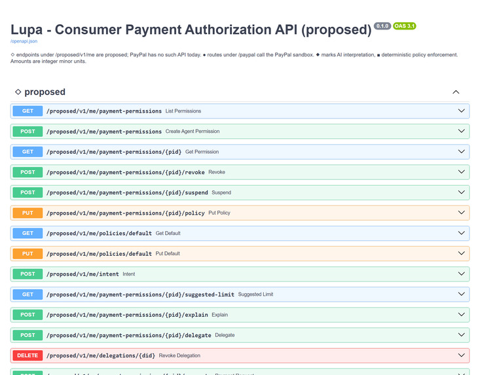Click POST badge on the revoke endpoint

coord(28,172)
